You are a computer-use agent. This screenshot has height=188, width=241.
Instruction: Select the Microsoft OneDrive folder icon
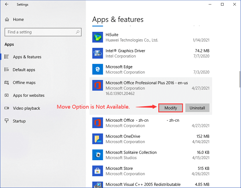[x=98, y=139]
